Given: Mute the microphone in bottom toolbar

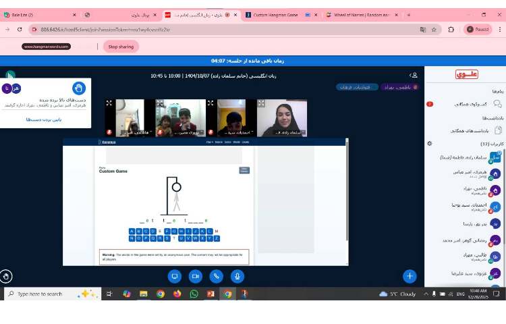Looking at the screenshot, I should tap(237, 276).
